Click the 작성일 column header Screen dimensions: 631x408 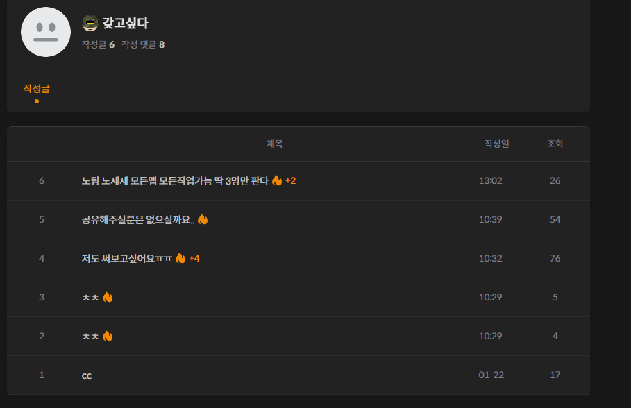click(x=496, y=144)
